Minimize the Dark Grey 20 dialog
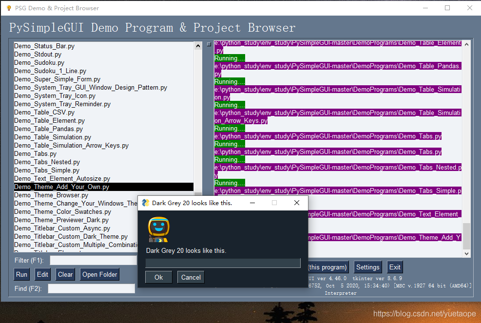The height and width of the screenshot is (323, 481). coord(252,203)
